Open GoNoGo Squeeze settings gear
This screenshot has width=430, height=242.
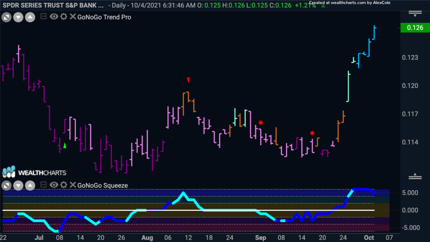click(64, 185)
